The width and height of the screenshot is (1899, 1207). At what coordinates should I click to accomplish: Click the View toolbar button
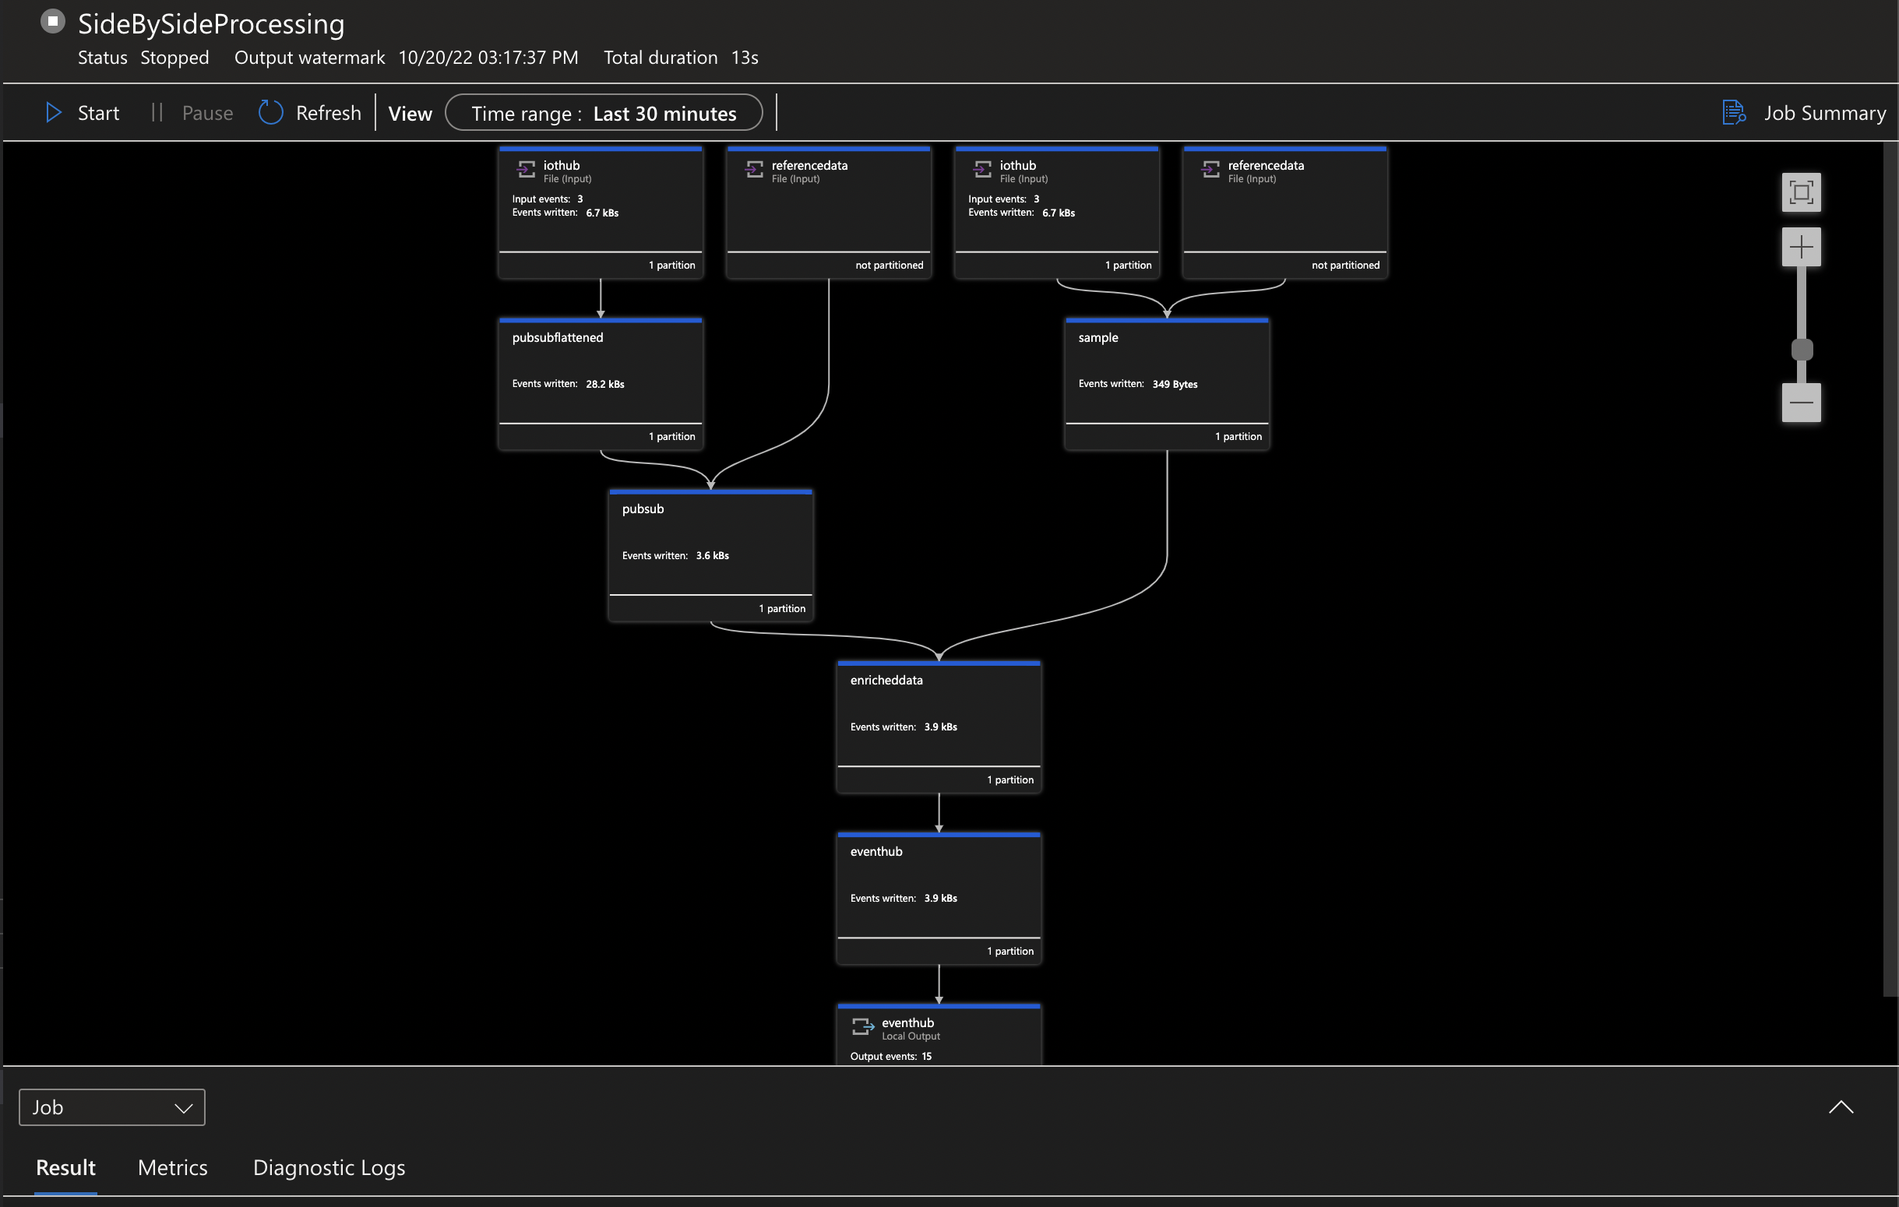(x=410, y=114)
